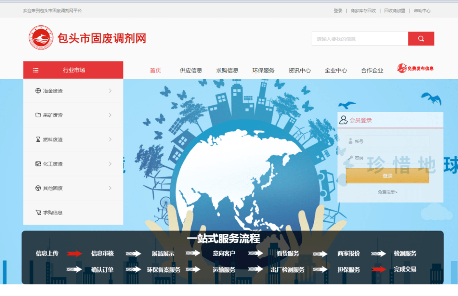Screen dimensions: 458x296
Task: Switch to the 资讯中心 tab
Action: tap(299, 70)
